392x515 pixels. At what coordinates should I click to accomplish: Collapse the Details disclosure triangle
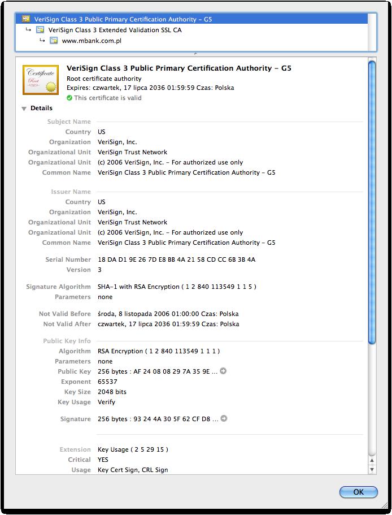coord(24,109)
